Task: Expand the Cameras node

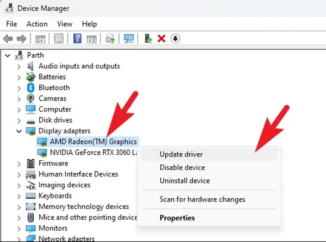Action: (19, 99)
